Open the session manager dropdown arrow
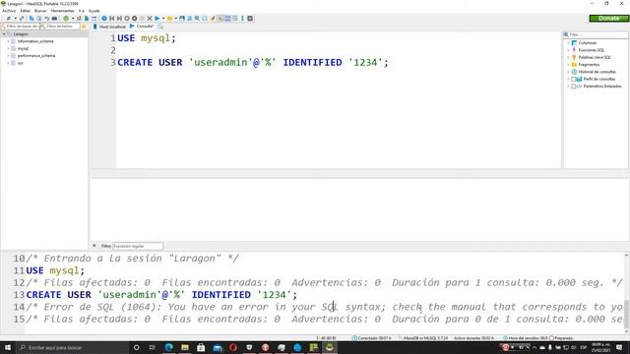The image size is (630, 354). 16,19
